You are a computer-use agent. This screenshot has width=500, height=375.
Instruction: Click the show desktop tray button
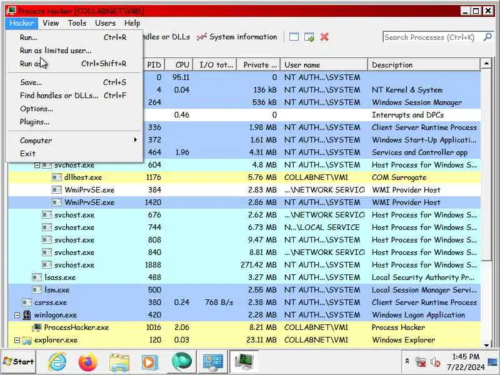[x=494, y=362]
